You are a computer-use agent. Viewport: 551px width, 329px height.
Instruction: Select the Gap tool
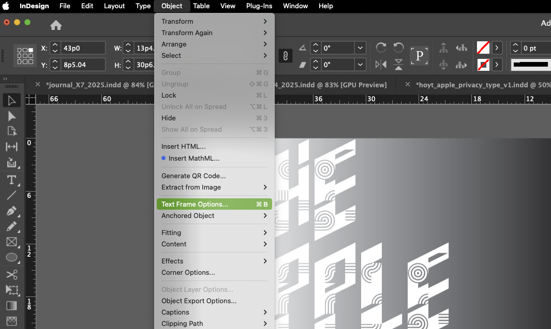[11, 147]
